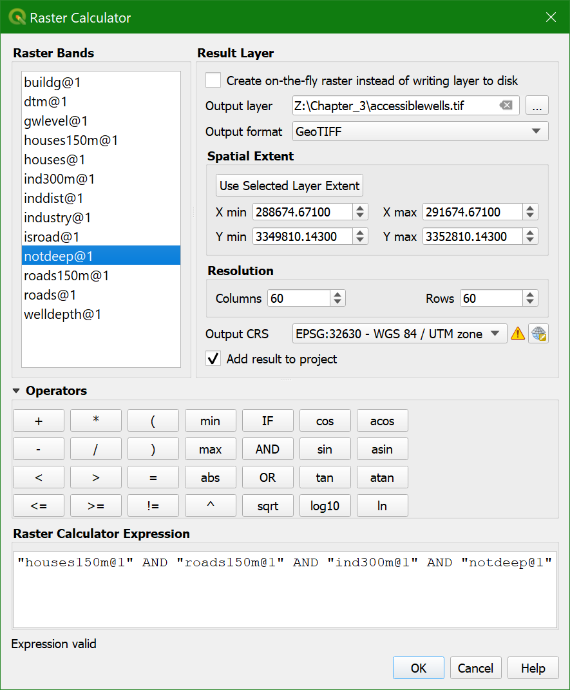Enable on-the-fly raster creation checkbox
The image size is (570, 690).
tap(213, 81)
